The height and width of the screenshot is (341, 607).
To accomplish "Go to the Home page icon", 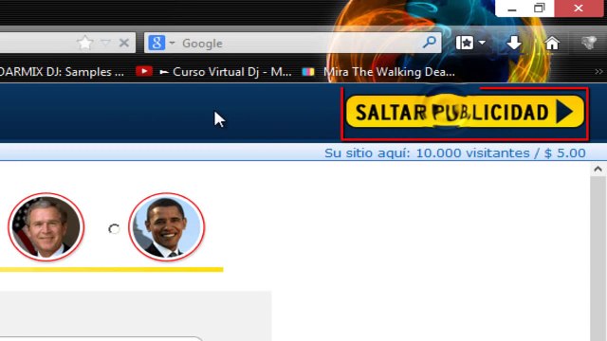I will 552,43.
